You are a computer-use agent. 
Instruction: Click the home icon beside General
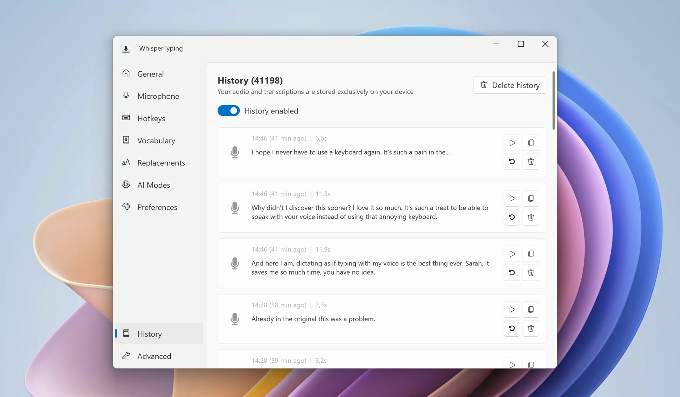click(x=126, y=73)
